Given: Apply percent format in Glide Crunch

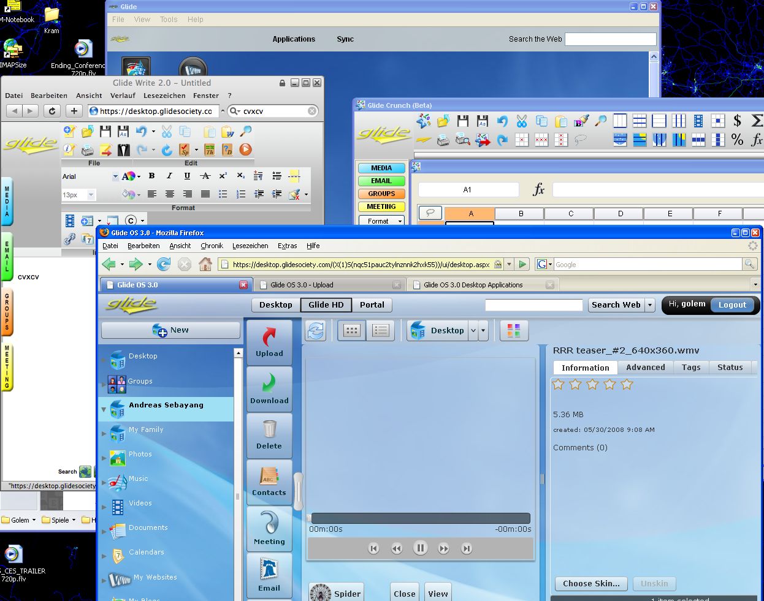Looking at the screenshot, I should click(x=737, y=140).
